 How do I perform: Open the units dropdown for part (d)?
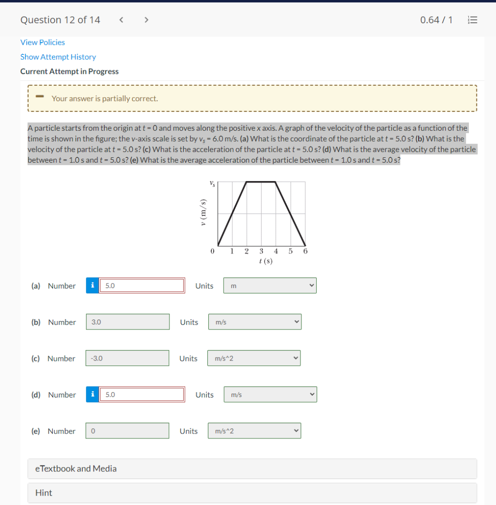point(270,394)
